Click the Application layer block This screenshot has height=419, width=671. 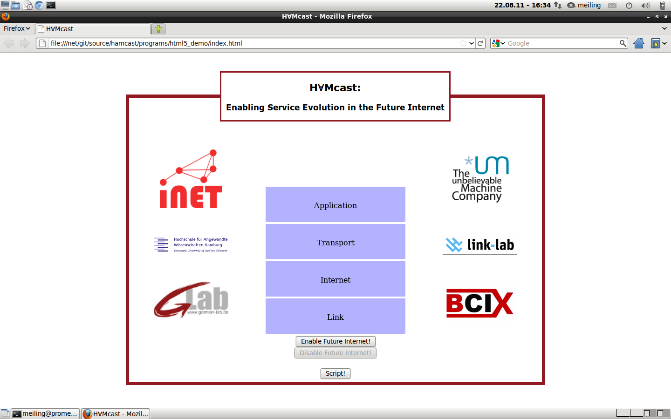click(335, 204)
